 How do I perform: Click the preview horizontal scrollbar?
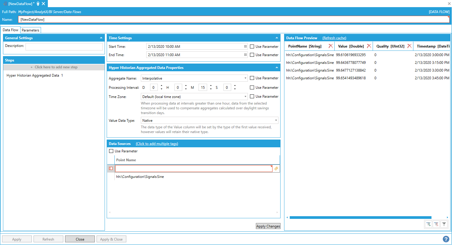pyautogui.click(x=360, y=217)
